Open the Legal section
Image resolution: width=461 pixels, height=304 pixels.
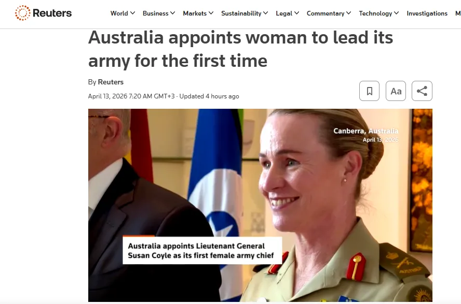[x=284, y=13]
